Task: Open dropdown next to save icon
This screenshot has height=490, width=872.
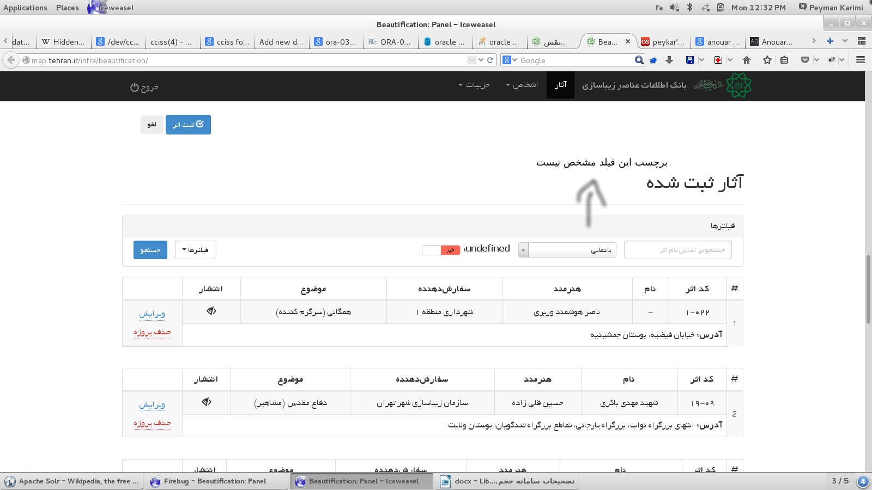Action: [x=701, y=60]
